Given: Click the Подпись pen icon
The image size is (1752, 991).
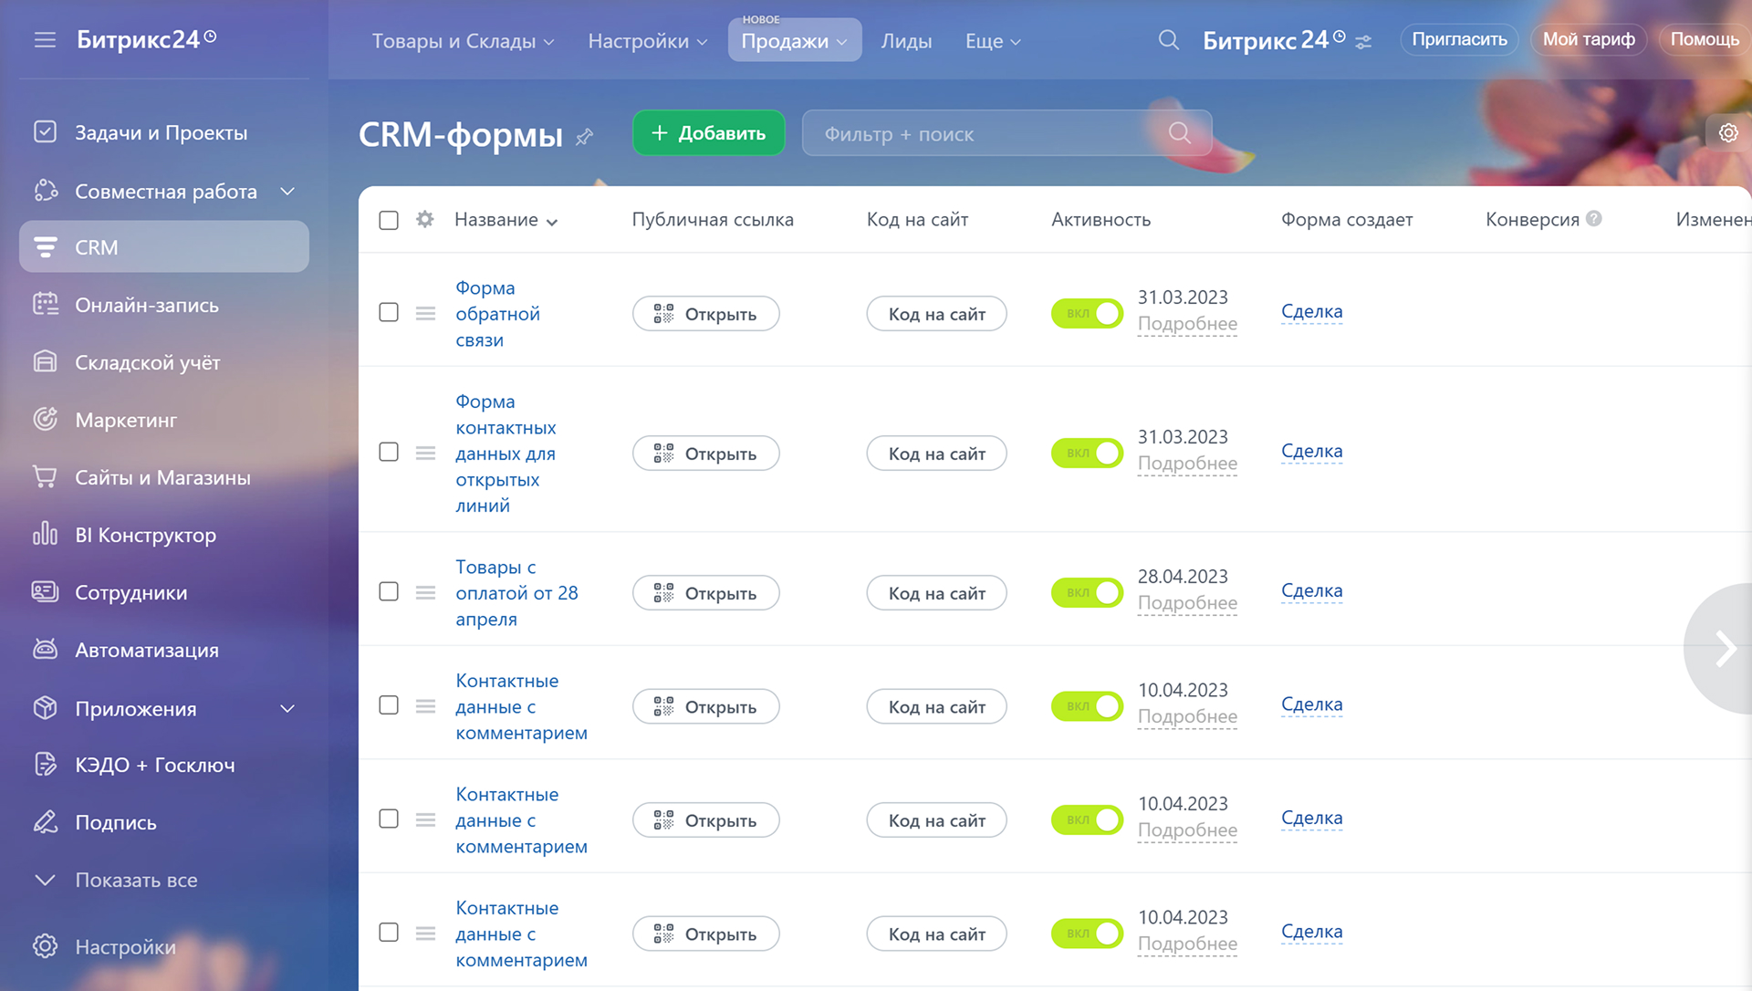Looking at the screenshot, I should (x=45, y=822).
